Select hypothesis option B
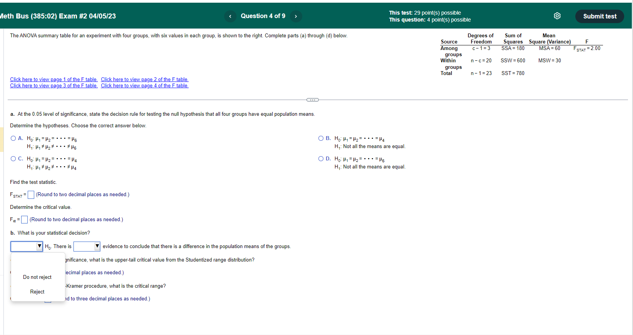 [321, 138]
